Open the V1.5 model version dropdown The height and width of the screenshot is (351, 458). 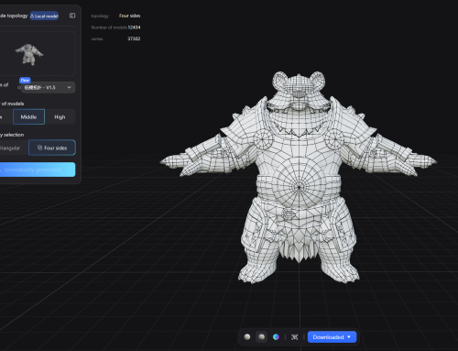[49, 87]
